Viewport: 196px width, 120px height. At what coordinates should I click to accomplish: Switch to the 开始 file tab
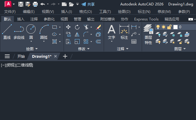21,57
